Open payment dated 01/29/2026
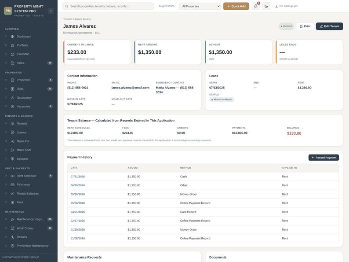Image resolution: width=349 pixels, height=262 pixels. 78,230
